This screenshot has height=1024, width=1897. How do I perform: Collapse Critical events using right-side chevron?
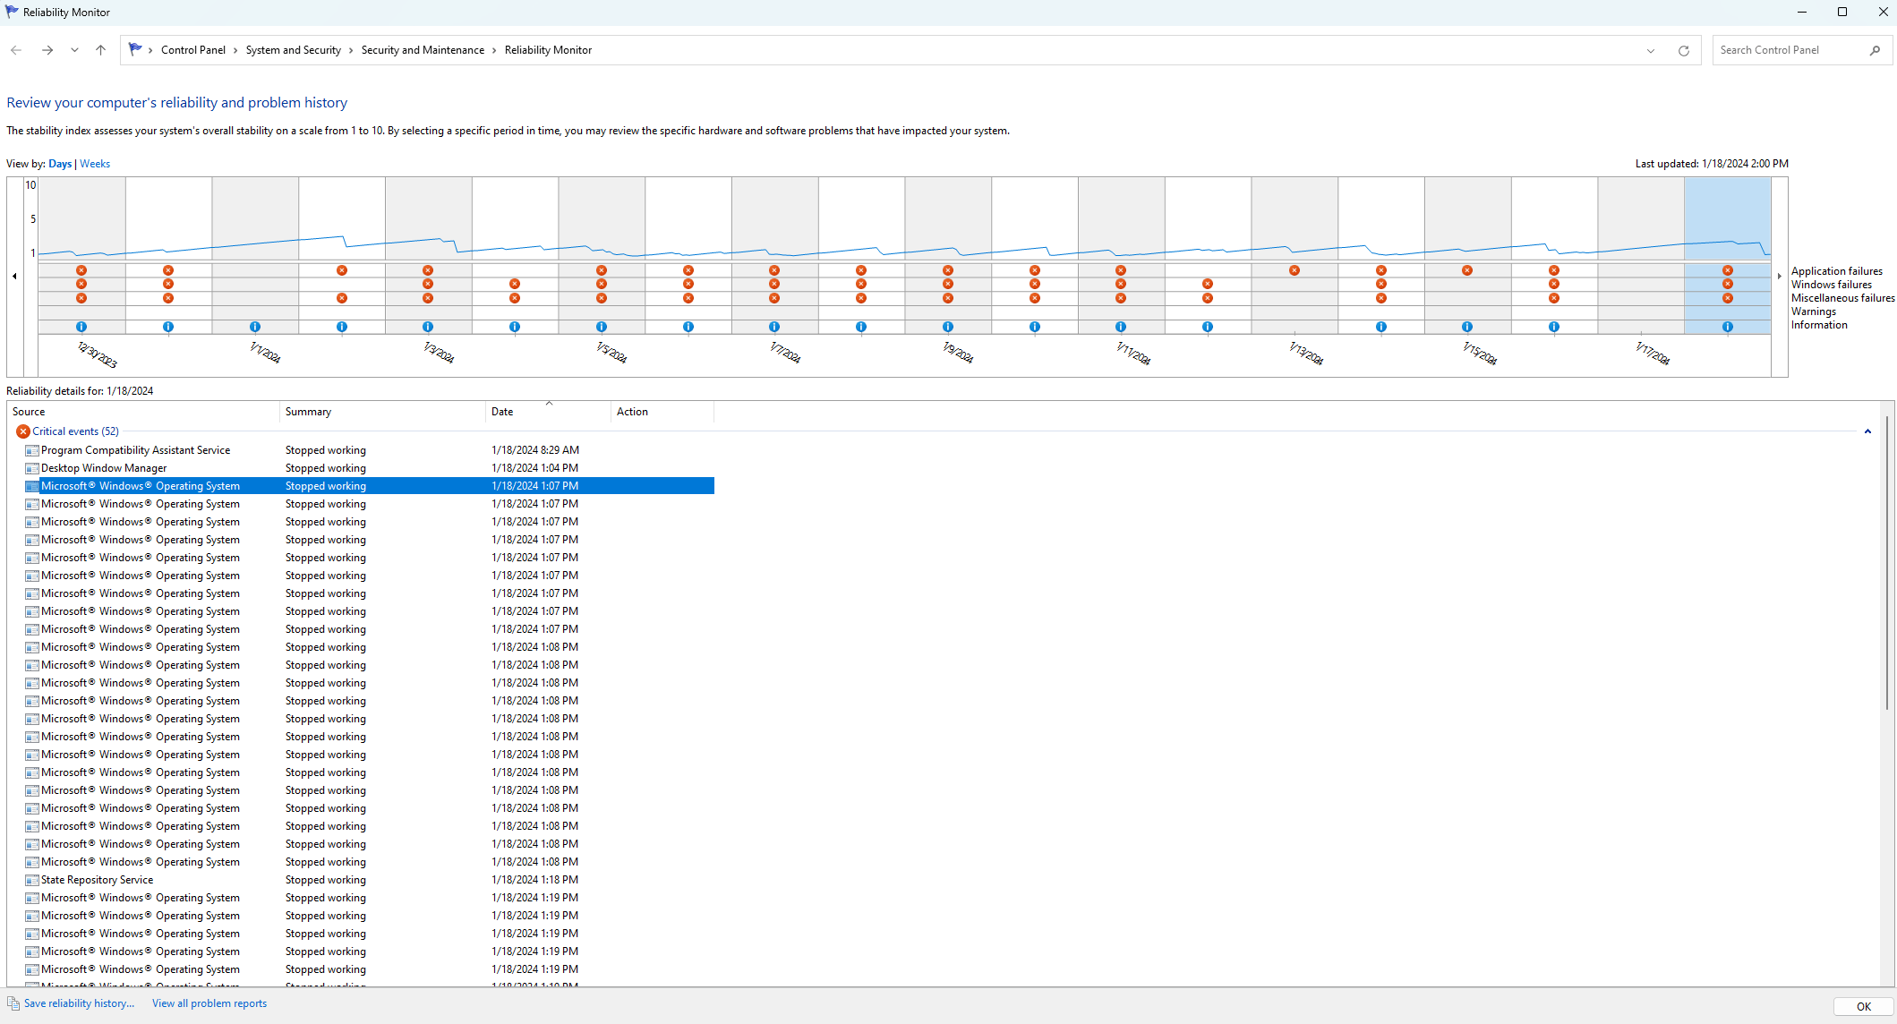coord(1867,431)
